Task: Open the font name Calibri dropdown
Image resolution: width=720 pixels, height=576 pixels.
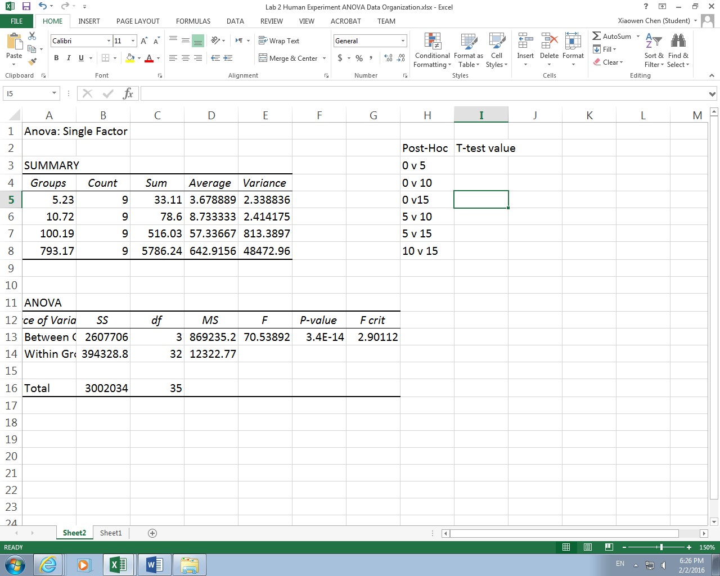Action: point(109,40)
